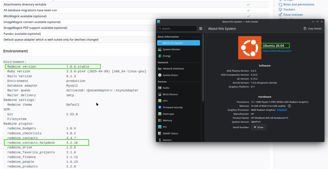The image size is (328, 169).
Task: Click the redmine_people plugin name
Action: pyautogui.click(x=21, y=162)
